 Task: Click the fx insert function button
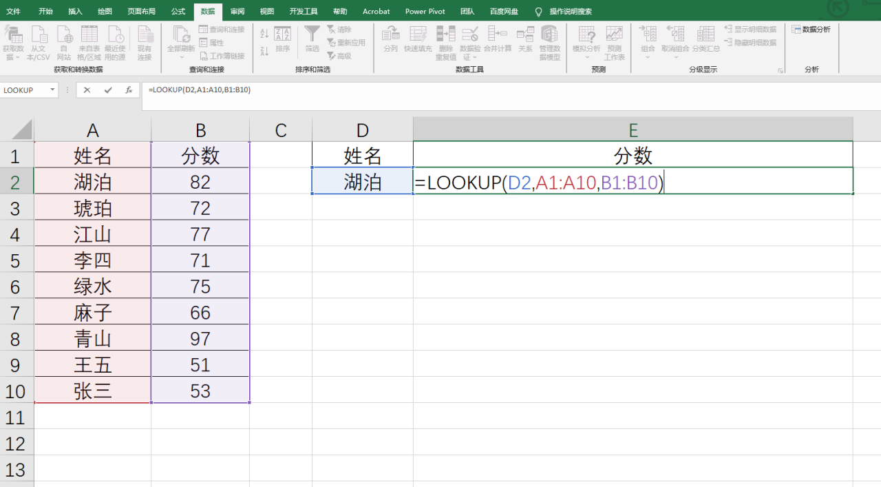click(128, 90)
